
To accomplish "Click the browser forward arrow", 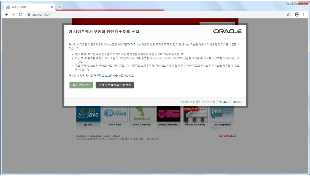I will click(13, 14).
